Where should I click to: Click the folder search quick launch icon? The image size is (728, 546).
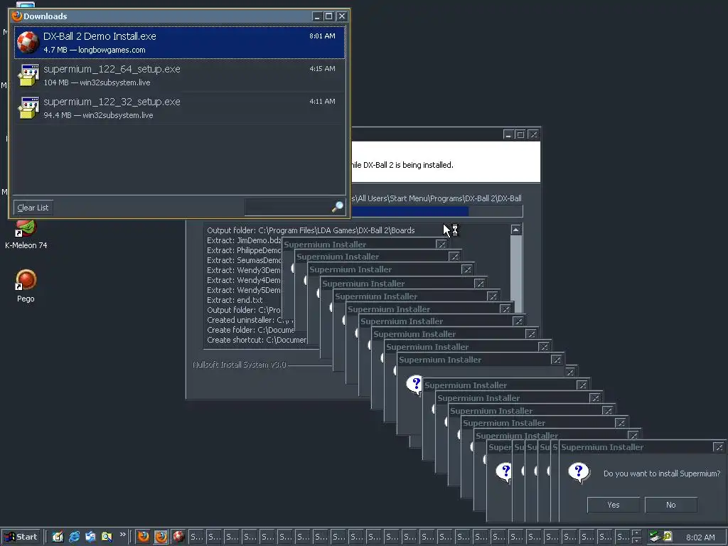(107, 537)
